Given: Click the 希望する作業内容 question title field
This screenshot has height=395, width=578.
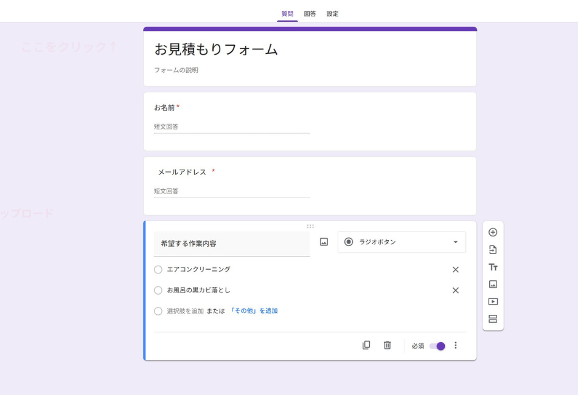Looking at the screenshot, I should [231, 243].
